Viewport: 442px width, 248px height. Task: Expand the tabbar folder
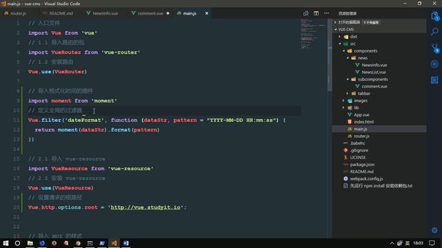coord(347,94)
